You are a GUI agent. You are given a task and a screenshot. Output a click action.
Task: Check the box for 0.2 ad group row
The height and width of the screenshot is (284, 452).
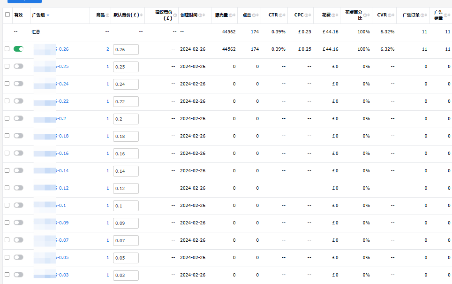(7, 118)
